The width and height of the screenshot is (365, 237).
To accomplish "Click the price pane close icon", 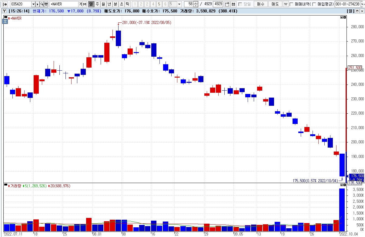I will pyautogui.click(x=344, y=18).
